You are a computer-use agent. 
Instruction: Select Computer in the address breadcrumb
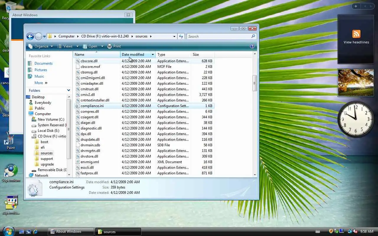66,36
